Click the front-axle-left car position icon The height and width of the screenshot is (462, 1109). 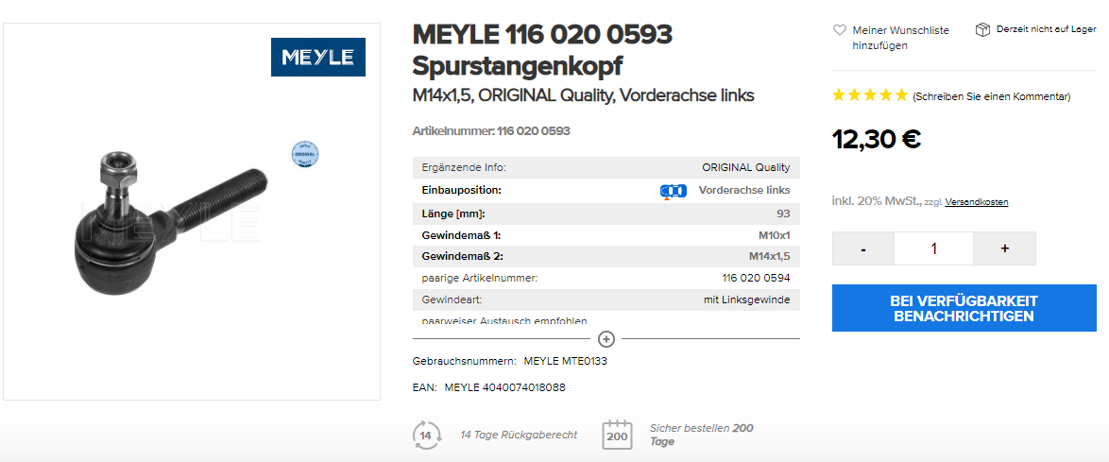(673, 191)
